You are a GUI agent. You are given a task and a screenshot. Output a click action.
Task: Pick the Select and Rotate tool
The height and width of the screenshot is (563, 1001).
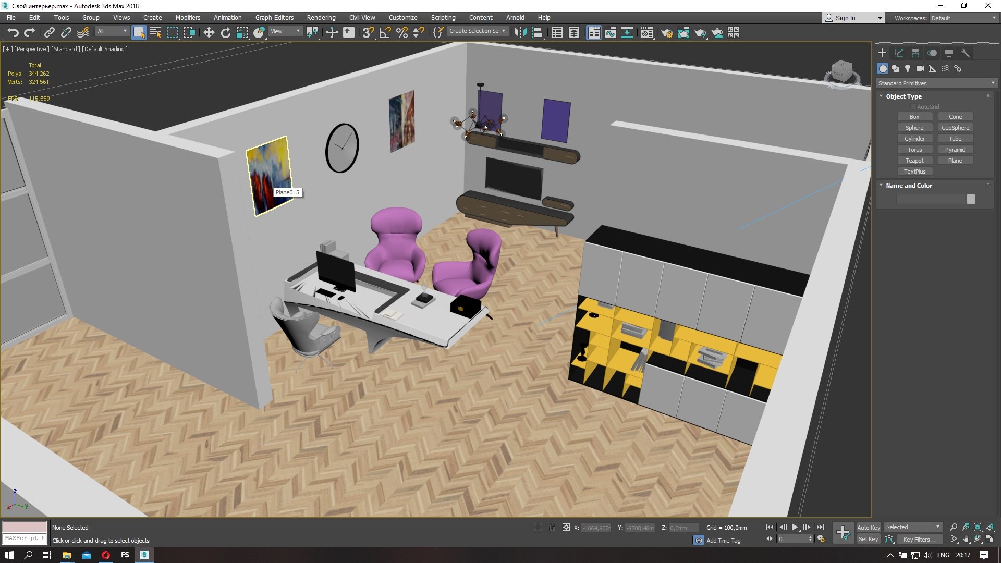pyautogui.click(x=225, y=33)
